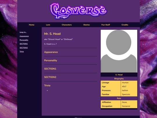Click the Role infobox header
This screenshot has width=157, height=118.
coord(119,98)
